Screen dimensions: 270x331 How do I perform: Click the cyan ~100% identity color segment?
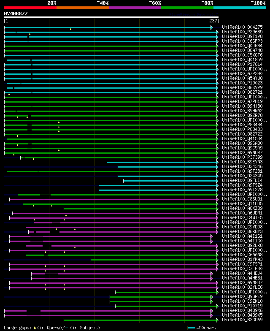(240, 8)
